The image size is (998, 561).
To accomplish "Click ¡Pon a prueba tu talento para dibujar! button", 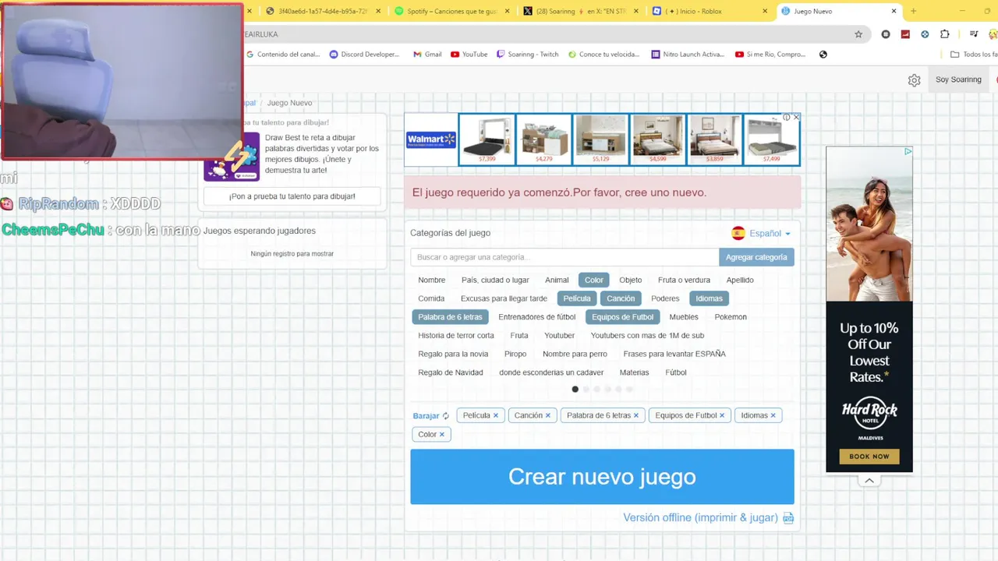I will coord(292,196).
